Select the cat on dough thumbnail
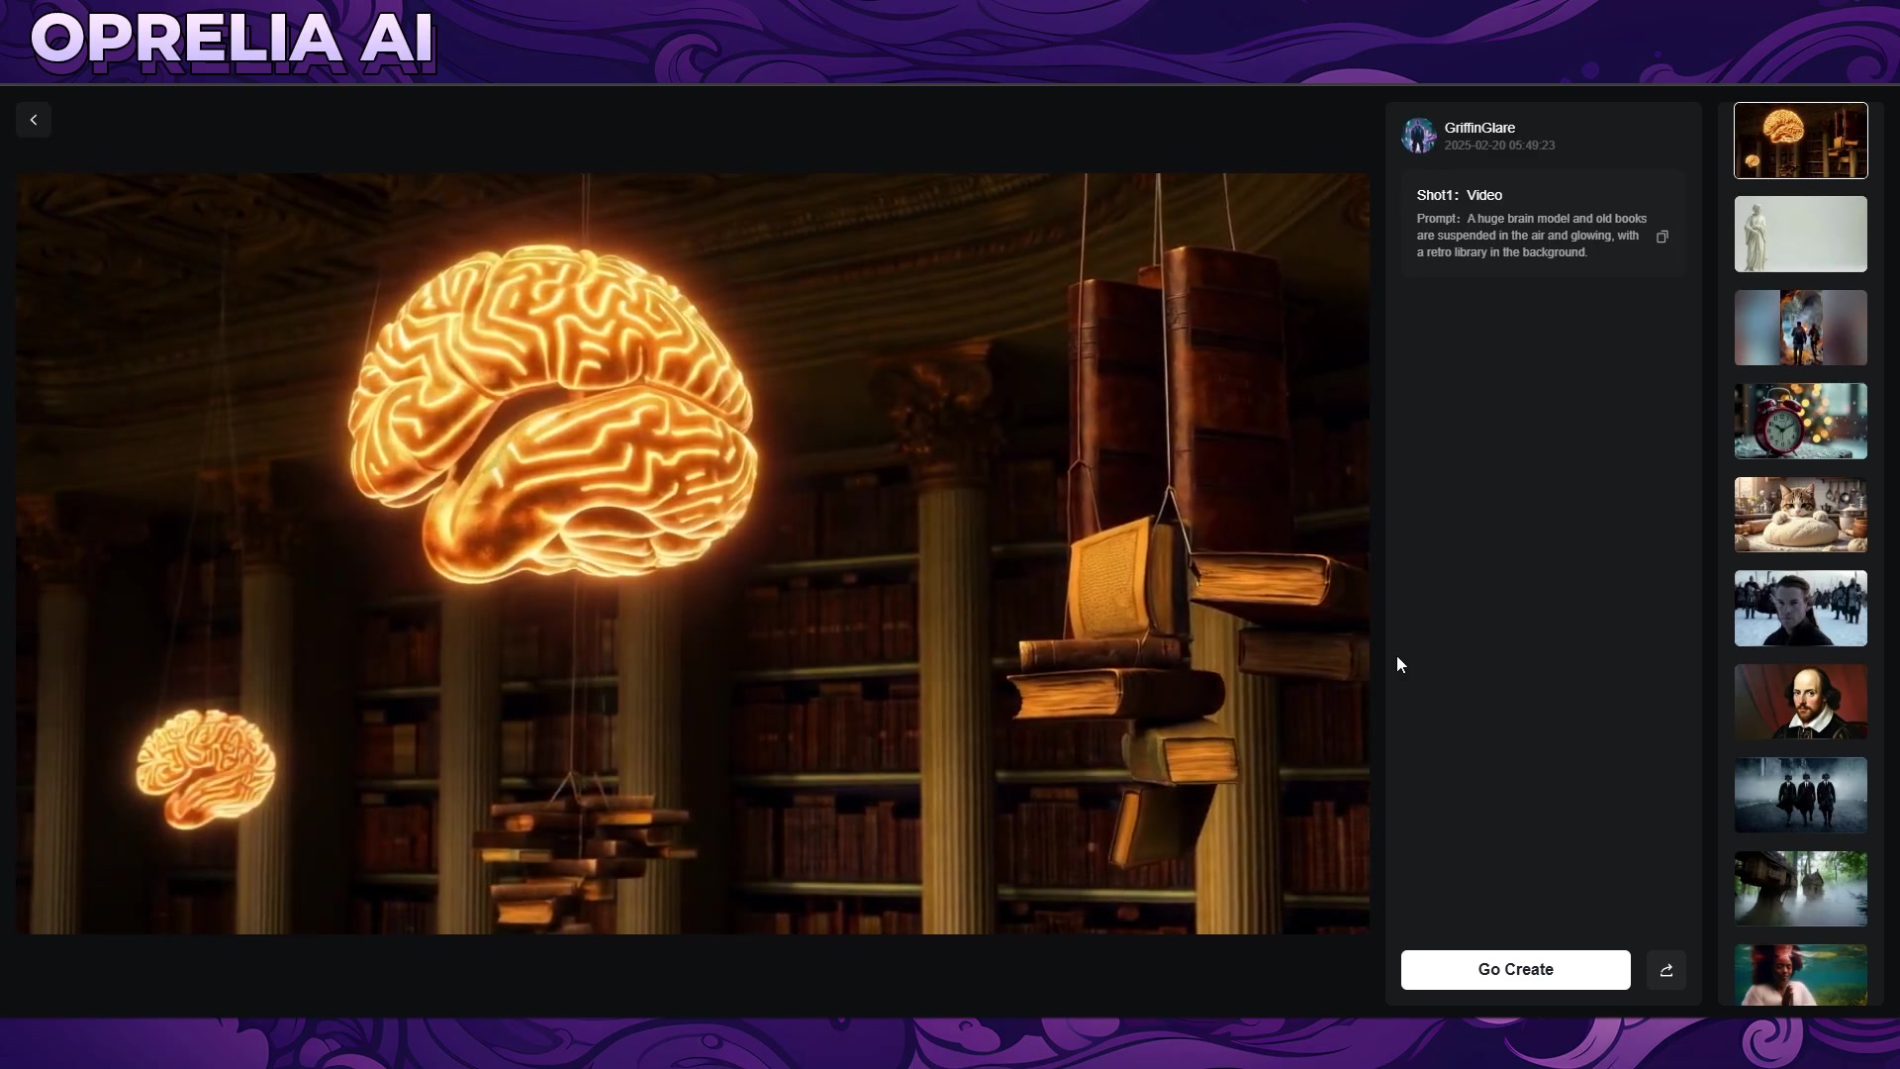 [1801, 515]
